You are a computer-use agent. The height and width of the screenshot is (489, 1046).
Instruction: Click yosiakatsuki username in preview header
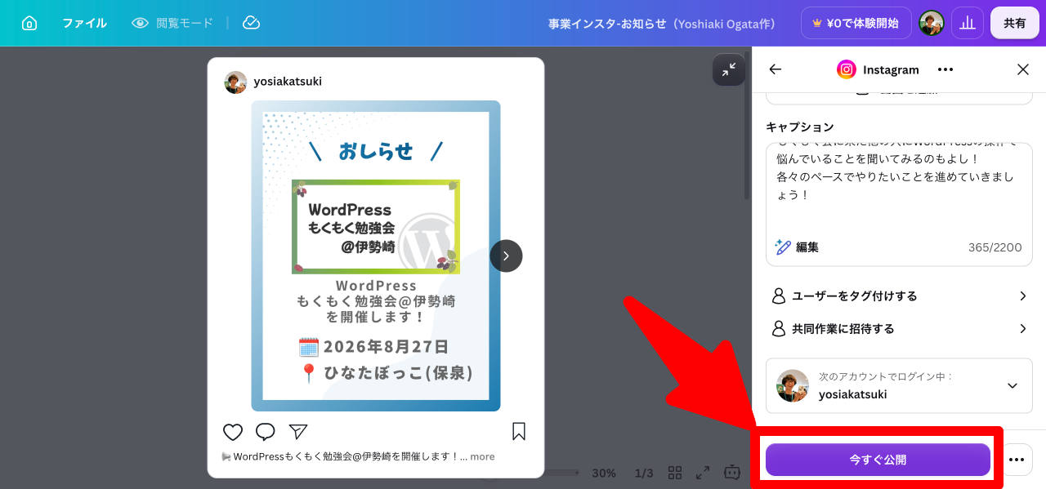[288, 82]
